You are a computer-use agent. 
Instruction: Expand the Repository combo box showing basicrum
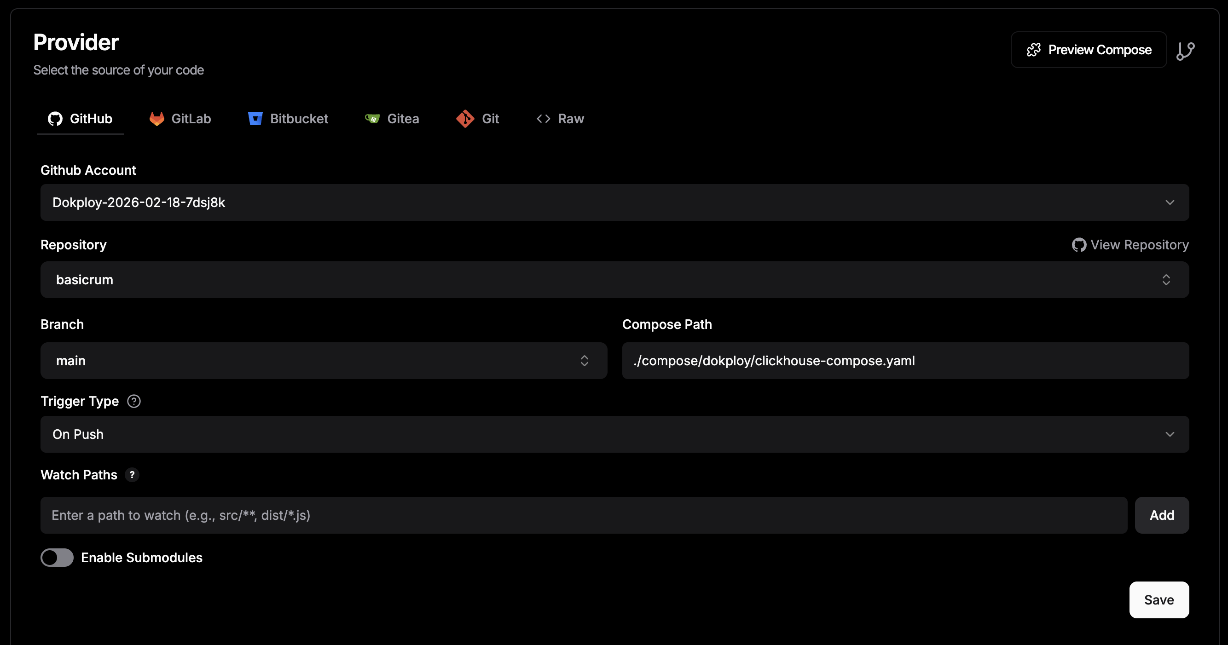click(x=614, y=280)
